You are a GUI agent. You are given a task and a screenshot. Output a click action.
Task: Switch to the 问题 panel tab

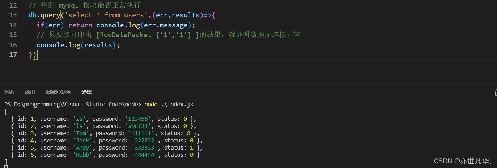9,92
